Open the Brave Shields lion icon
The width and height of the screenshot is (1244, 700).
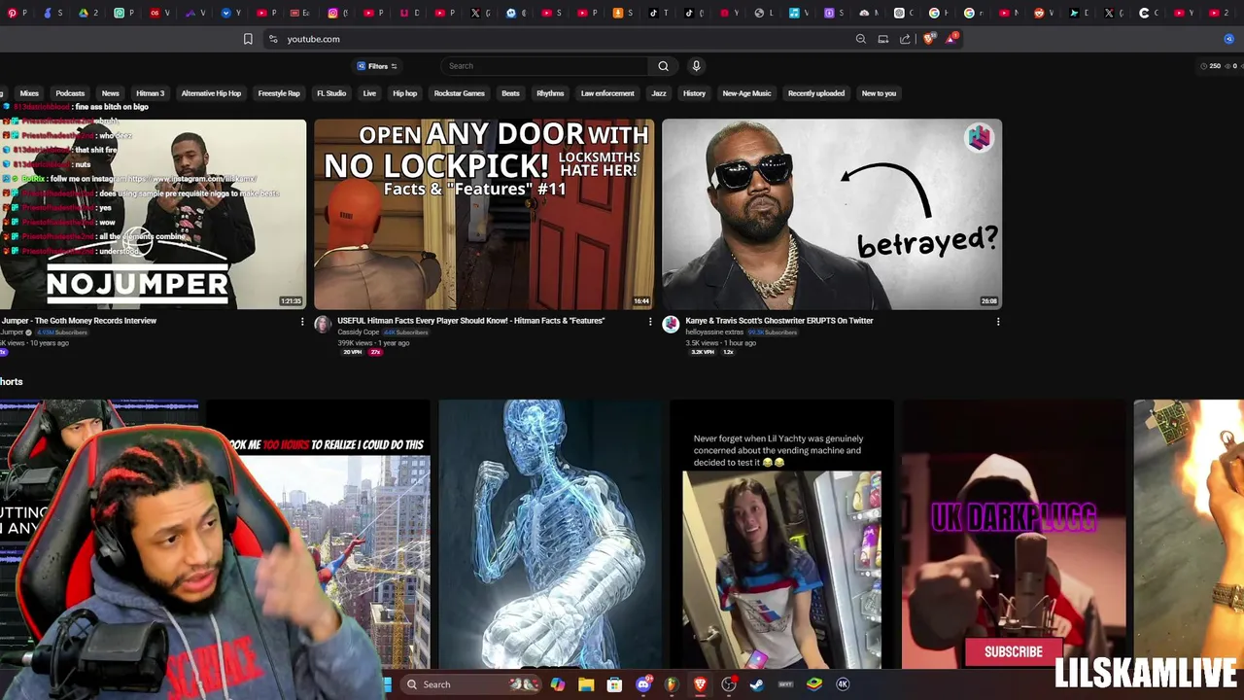pyautogui.click(x=928, y=39)
